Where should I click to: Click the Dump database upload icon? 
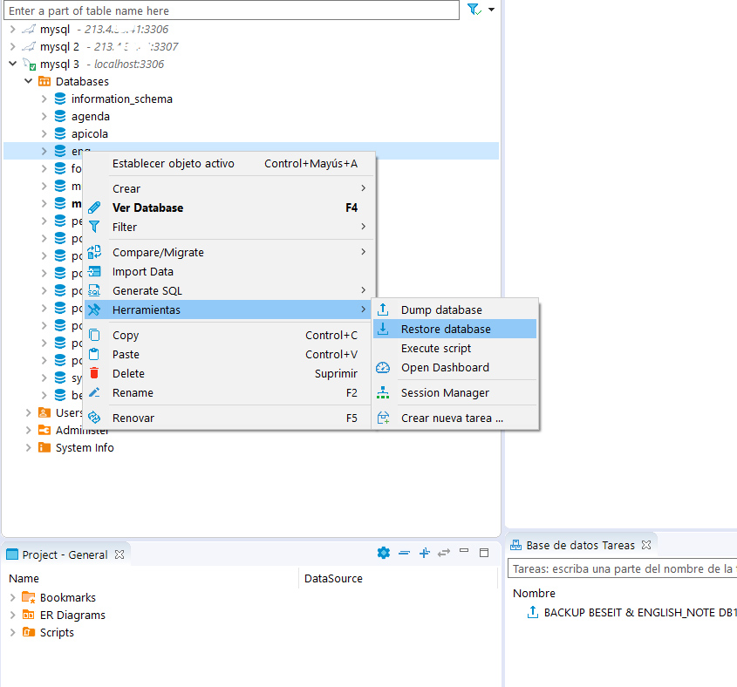(x=383, y=309)
